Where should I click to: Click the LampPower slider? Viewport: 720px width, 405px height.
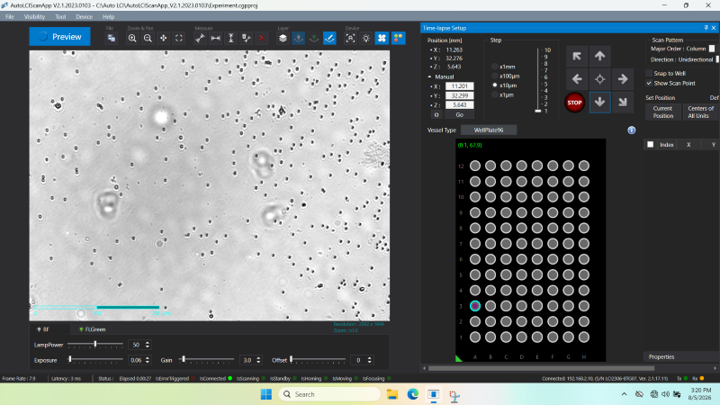click(95, 345)
